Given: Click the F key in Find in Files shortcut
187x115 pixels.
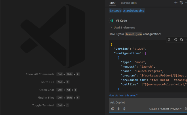Looking at the screenshot, I should [x=78, y=97].
